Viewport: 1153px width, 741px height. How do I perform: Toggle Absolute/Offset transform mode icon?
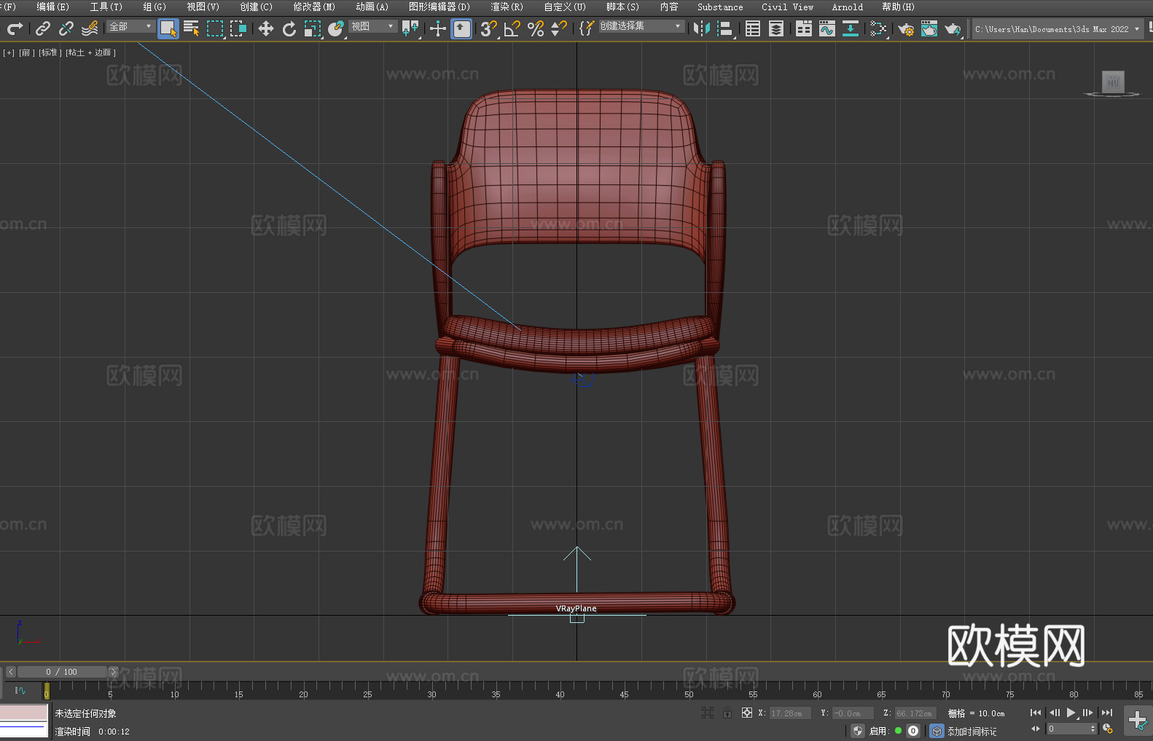tap(746, 713)
